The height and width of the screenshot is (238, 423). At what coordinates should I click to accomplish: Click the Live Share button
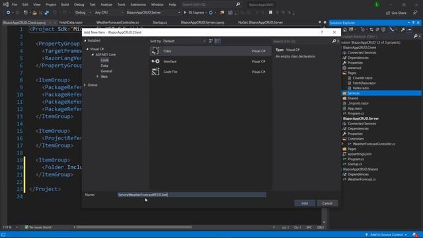pyautogui.click(x=397, y=13)
